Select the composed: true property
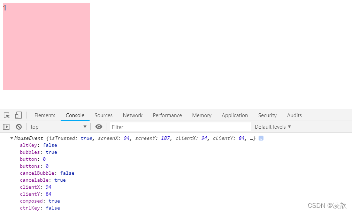Viewport: 352px width, 212px height. pyautogui.click(x=40, y=201)
